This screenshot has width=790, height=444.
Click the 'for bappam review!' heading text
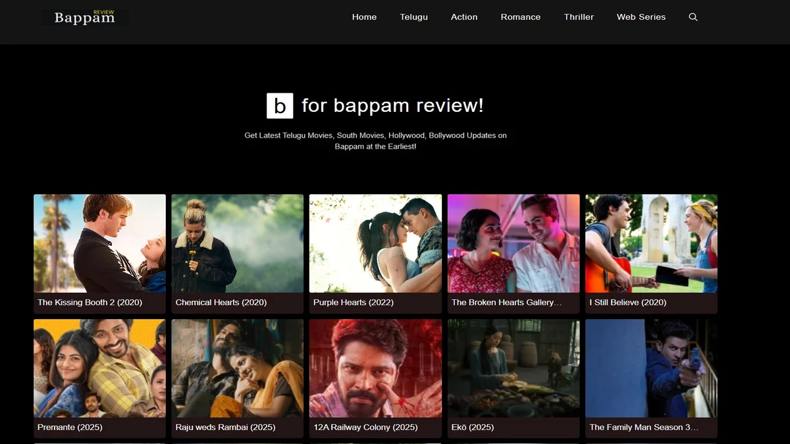392,105
